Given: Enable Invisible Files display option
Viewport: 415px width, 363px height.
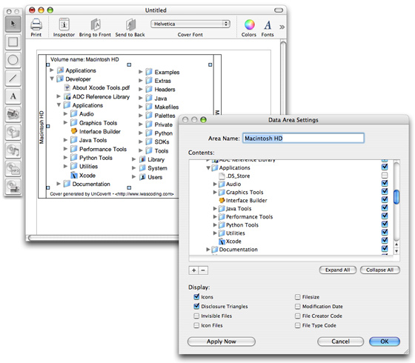Looking at the screenshot, I should 196,316.
